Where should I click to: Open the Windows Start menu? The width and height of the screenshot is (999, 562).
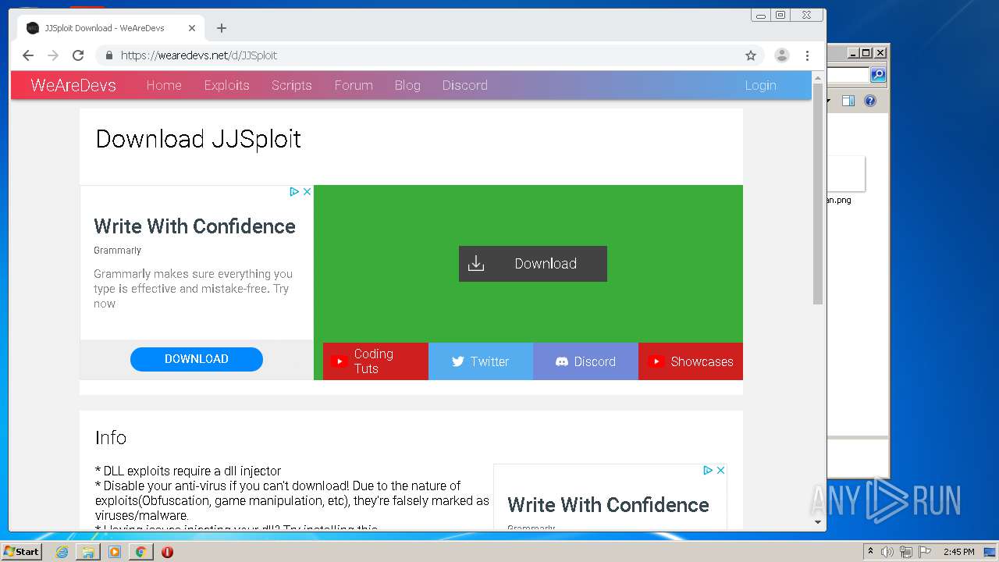coord(21,552)
